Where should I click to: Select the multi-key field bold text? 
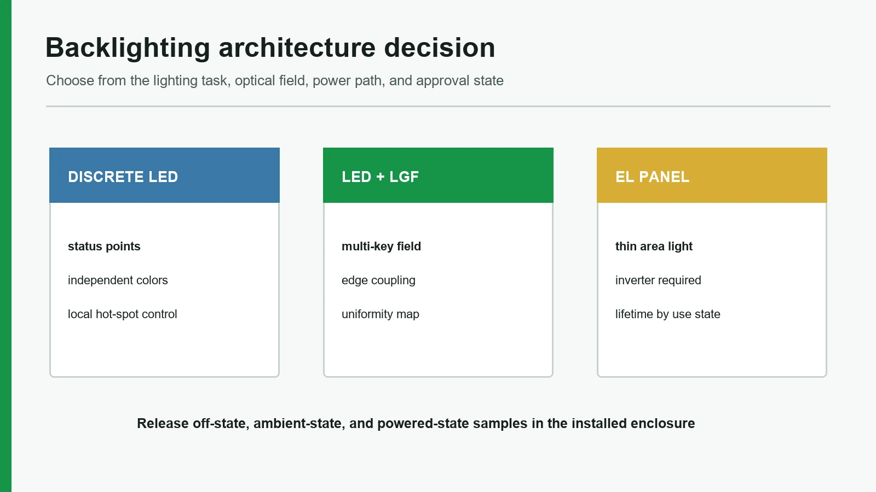(x=382, y=247)
